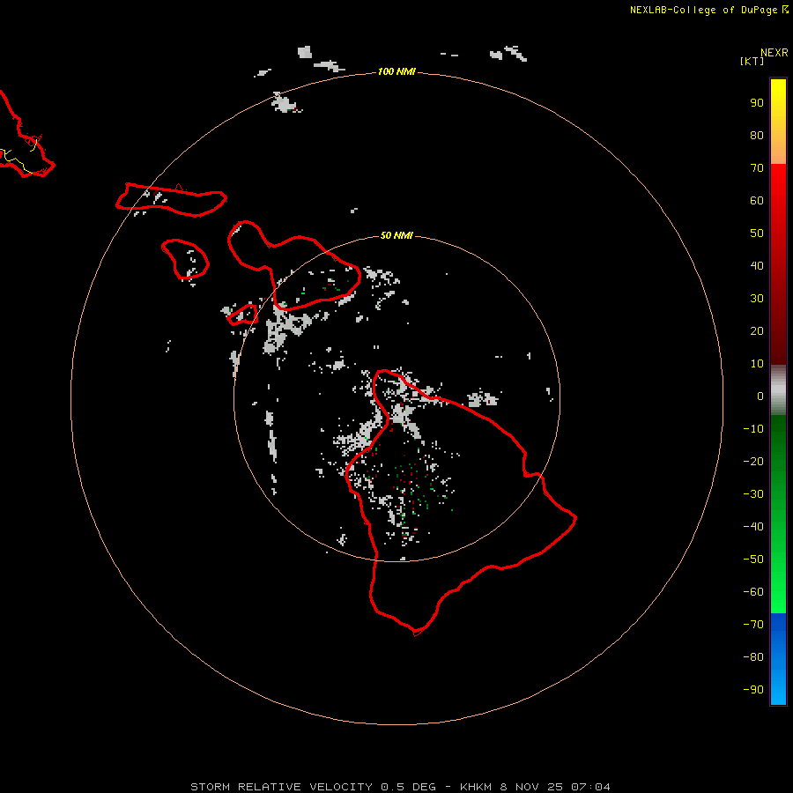793x793 pixels.
Task: Pick the blue segment of the color bar
Action: 778,659
